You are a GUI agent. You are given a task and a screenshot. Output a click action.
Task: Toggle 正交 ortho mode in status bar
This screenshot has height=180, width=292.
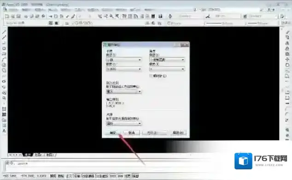tap(70, 176)
